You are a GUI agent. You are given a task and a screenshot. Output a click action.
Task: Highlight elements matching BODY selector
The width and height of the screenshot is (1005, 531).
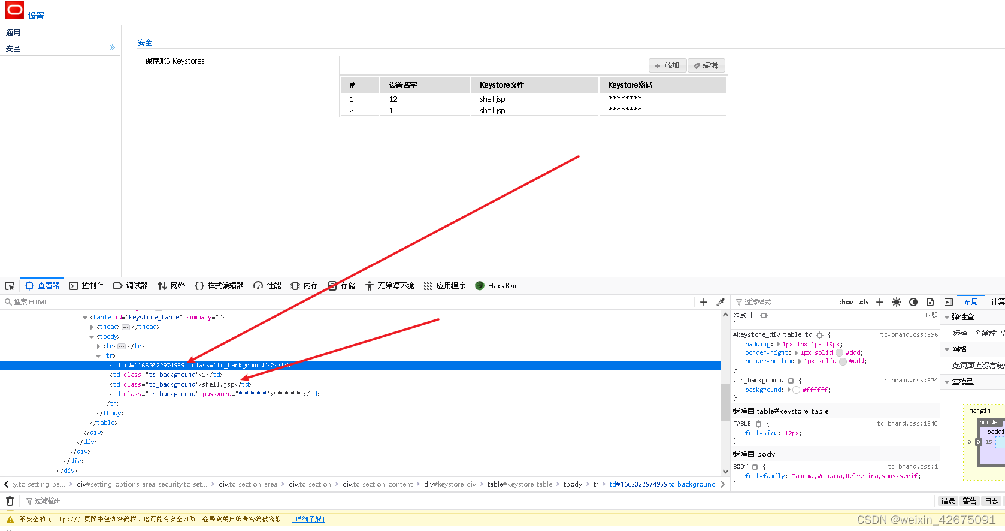(755, 467)
